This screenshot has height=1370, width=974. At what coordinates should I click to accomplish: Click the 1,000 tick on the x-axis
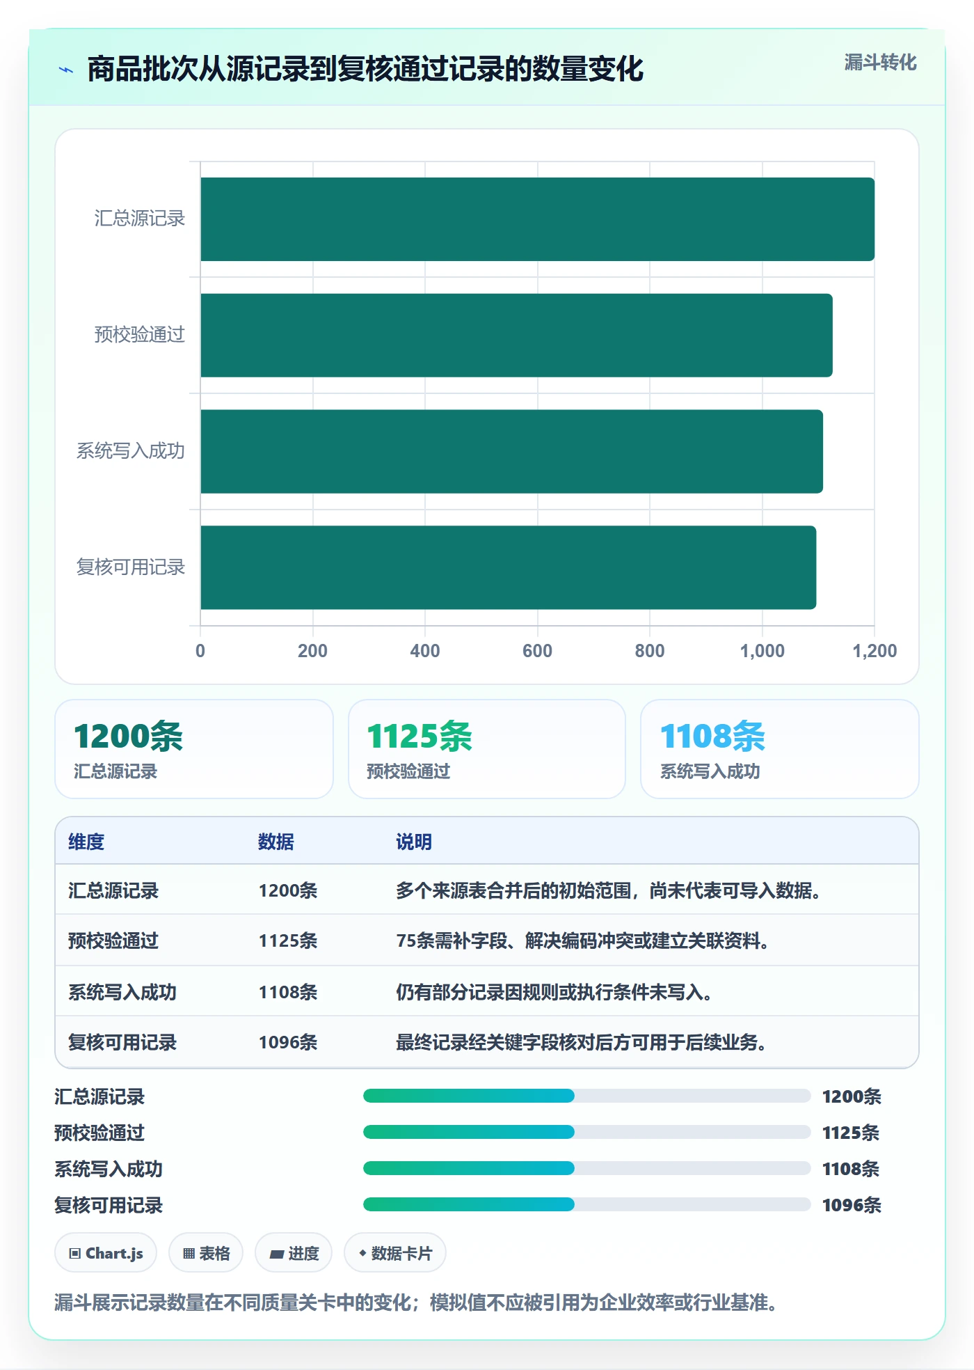[x=762, y=651]
